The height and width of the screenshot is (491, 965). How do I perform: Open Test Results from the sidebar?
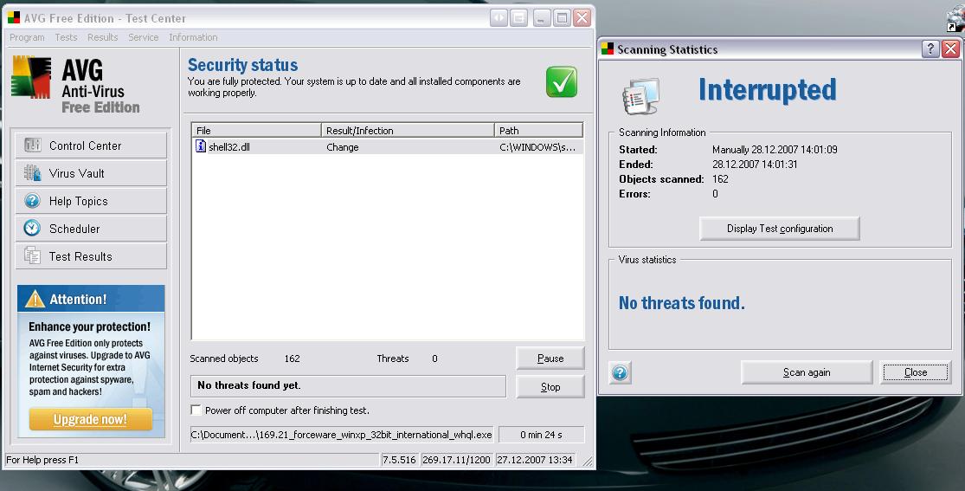(91, 256)
